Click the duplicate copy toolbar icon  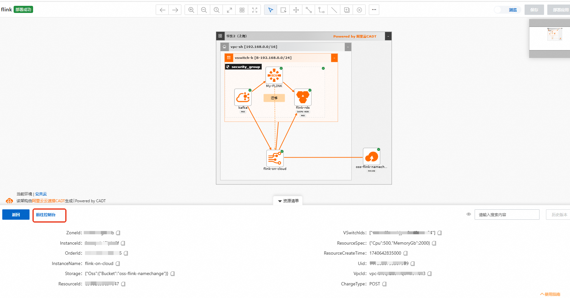pos(346,10)
